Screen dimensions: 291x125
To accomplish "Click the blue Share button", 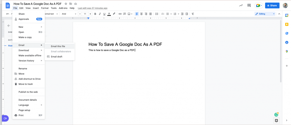I will [272, 6].
